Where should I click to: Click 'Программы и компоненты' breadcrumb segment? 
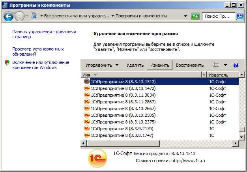[x=141, y=16]
